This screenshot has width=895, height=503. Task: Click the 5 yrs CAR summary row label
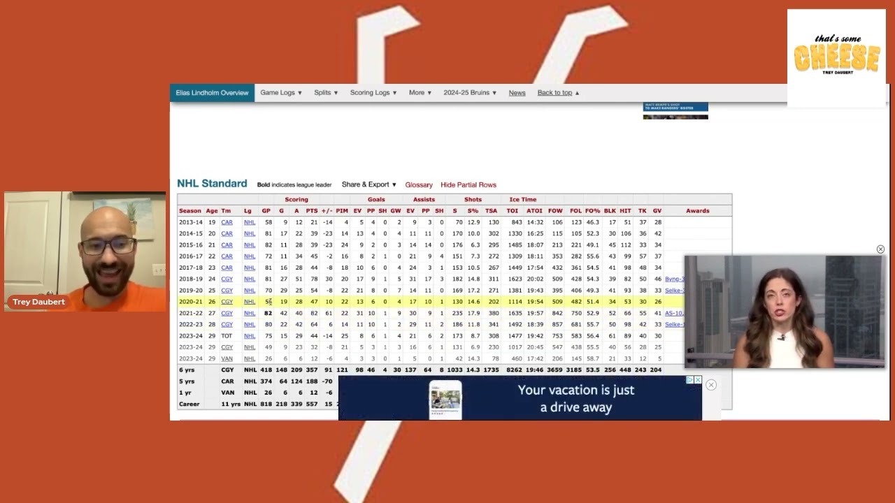point(187,381)
